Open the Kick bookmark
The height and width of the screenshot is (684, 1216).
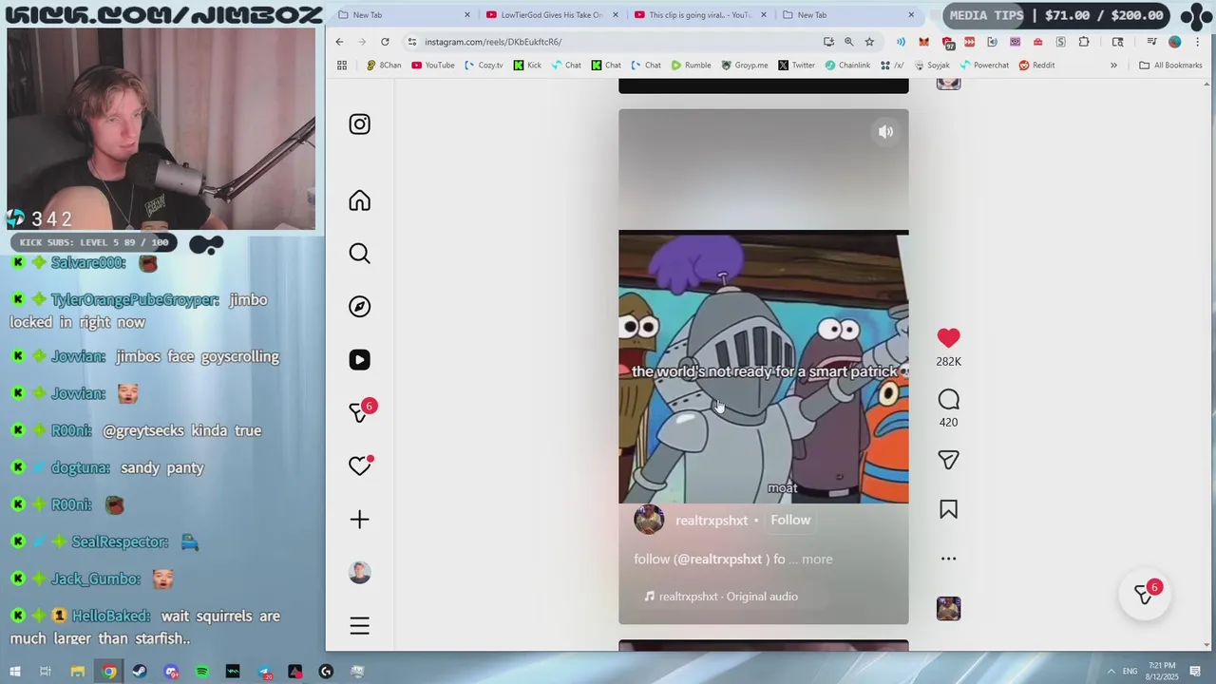527,66
